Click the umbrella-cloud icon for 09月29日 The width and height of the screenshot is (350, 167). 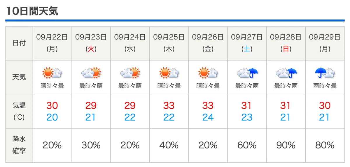[325, 73]
